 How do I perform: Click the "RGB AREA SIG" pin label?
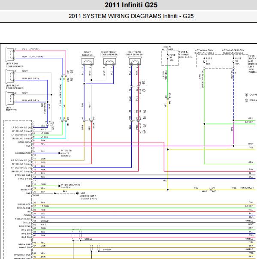[x=23, y=219]
